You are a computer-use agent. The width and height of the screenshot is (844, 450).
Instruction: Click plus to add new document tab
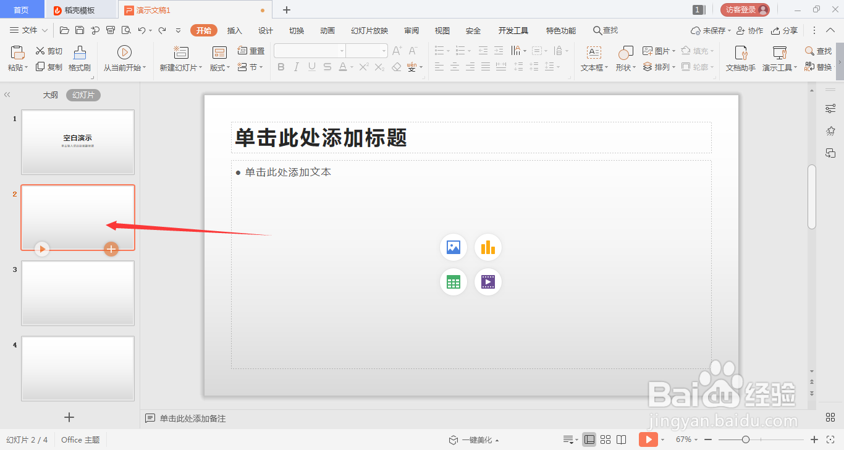(x=287, y=10)
